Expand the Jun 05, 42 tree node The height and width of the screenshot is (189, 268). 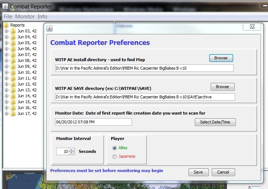tap(7, 43)
